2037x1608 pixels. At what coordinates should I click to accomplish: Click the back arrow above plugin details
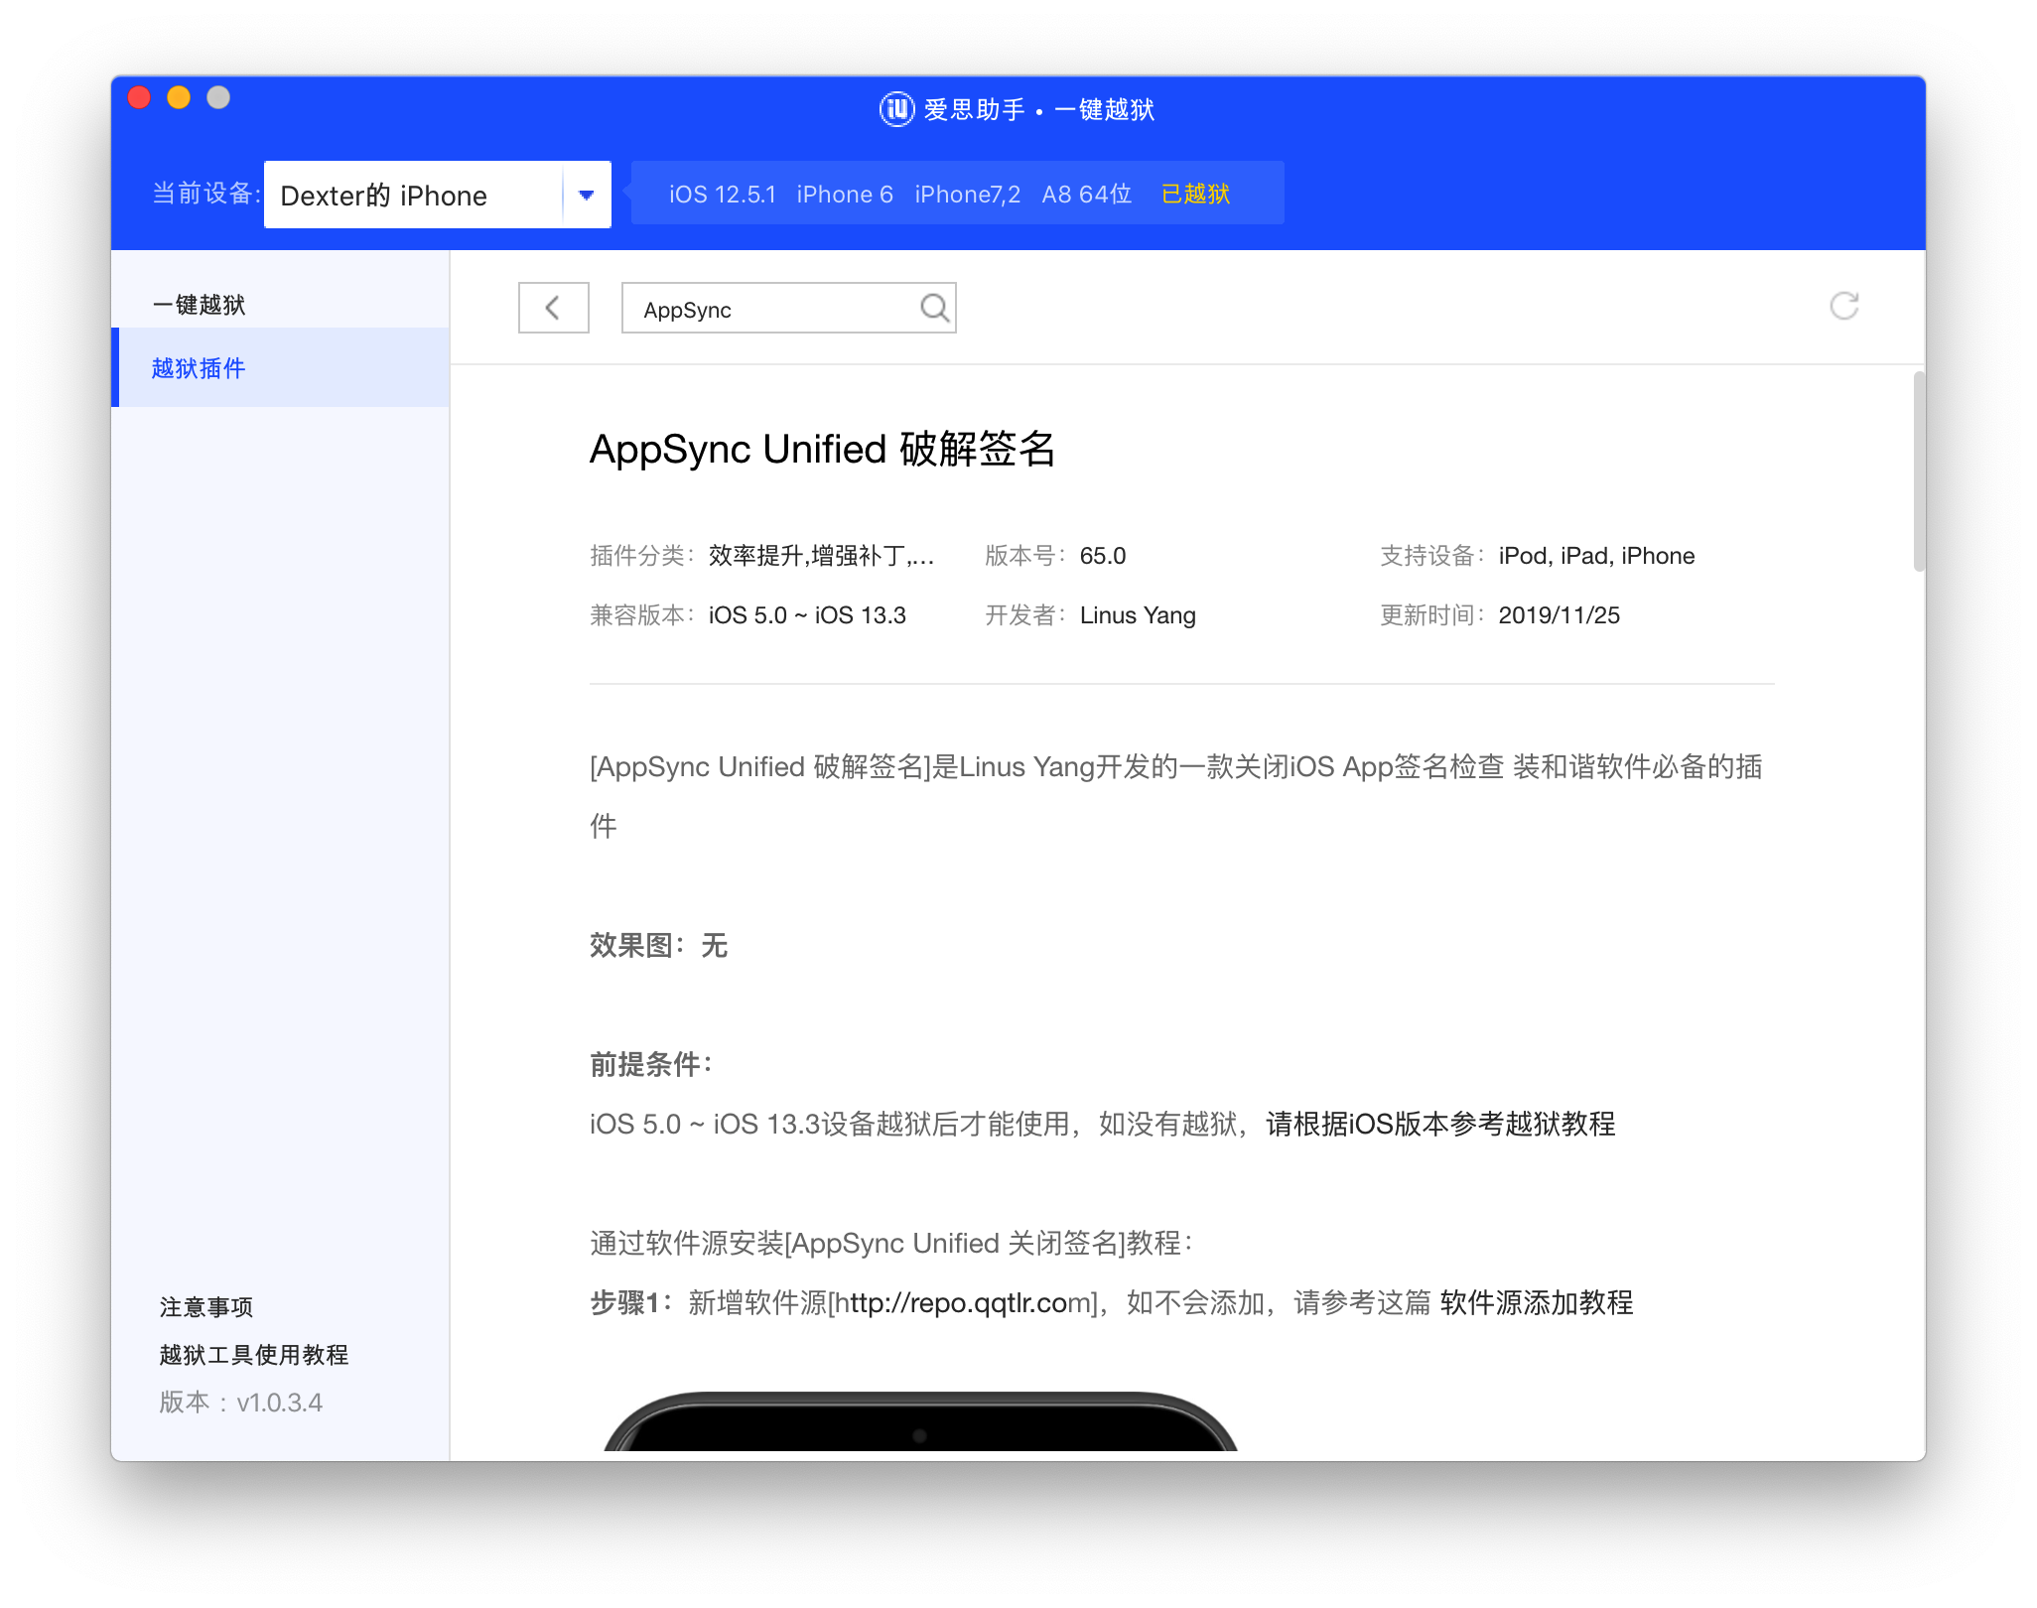click(553, 308)
